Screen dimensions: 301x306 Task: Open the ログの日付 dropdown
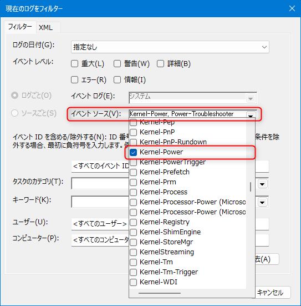click(170, 47)
